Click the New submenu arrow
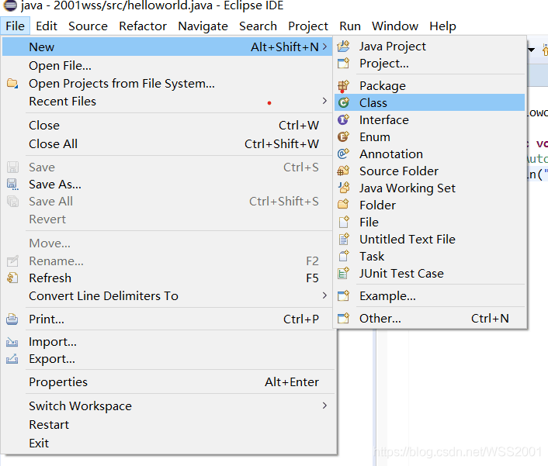The image size is (548, 466). point(324,47)
